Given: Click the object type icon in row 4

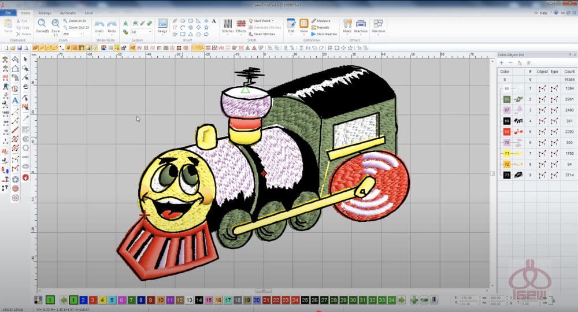Looking at the screenshot, I should click(554, 121).
